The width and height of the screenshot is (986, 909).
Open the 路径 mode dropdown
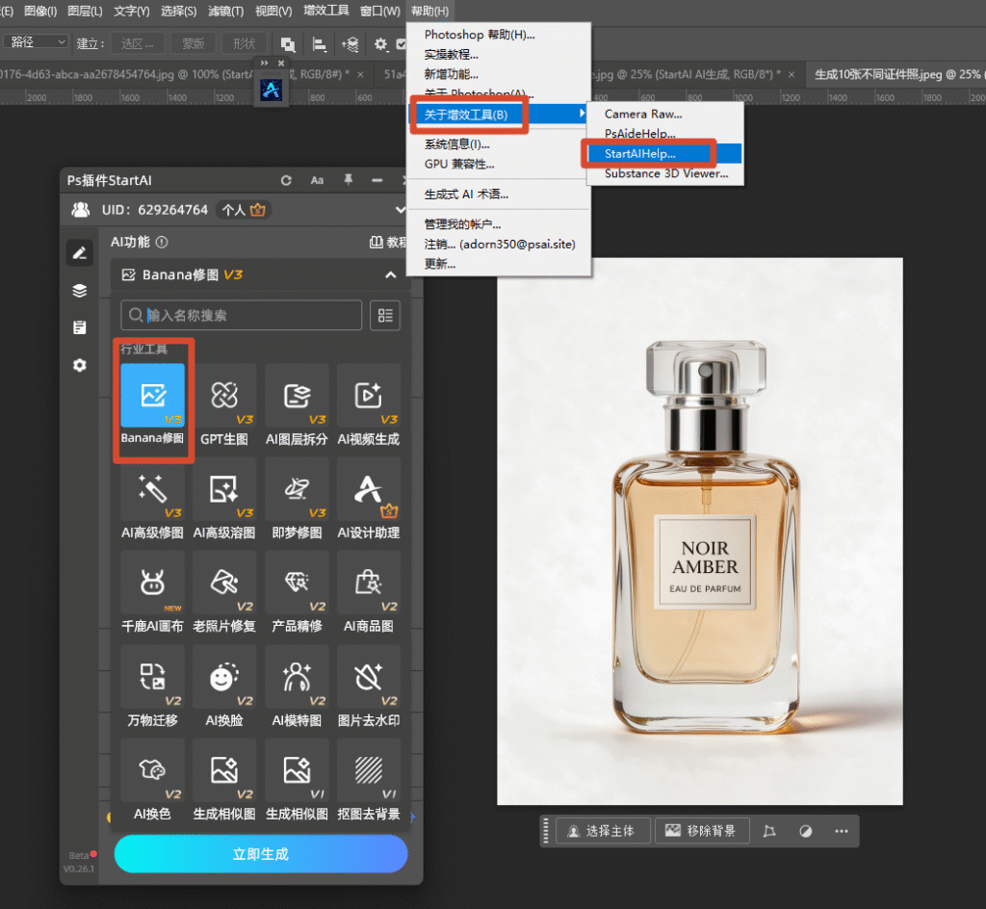pos(36,42)
